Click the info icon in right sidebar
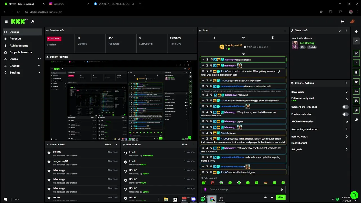Screen dimensions: 361x203 point(356,32)
